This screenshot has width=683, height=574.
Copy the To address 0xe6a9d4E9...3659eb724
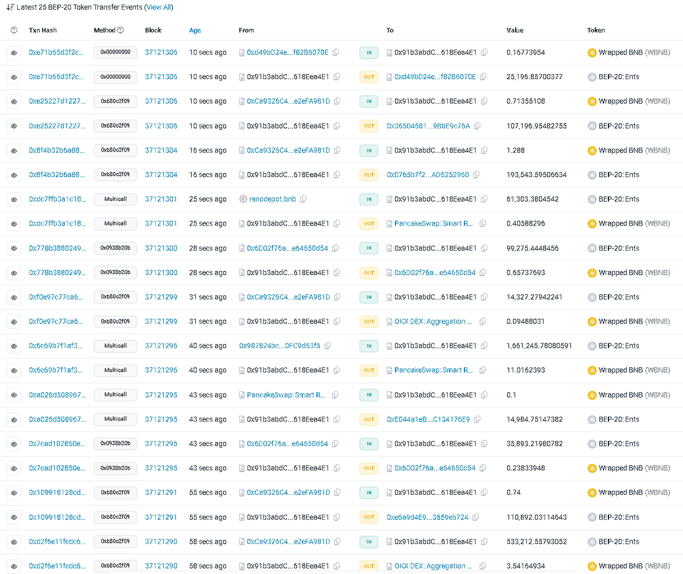[476, 518]
